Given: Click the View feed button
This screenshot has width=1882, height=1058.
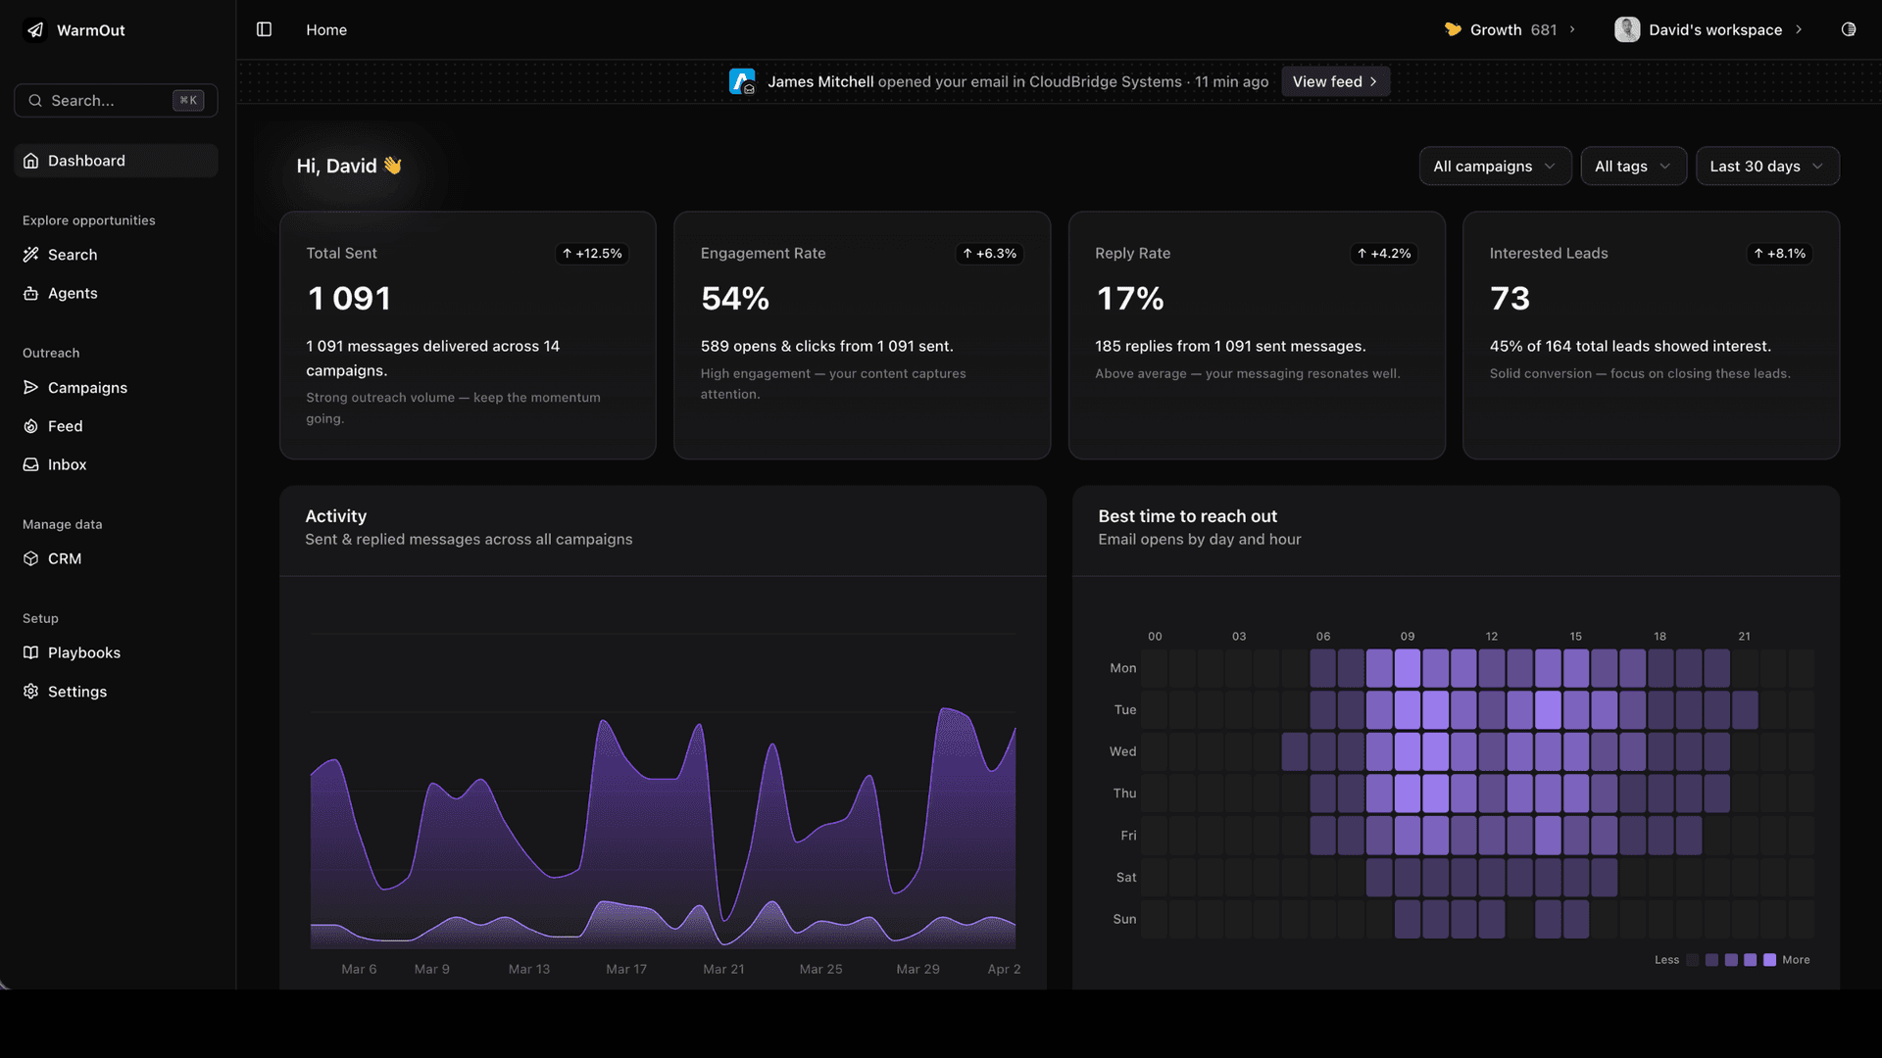Looking at the screenshot, I should tap(1334, 81).
